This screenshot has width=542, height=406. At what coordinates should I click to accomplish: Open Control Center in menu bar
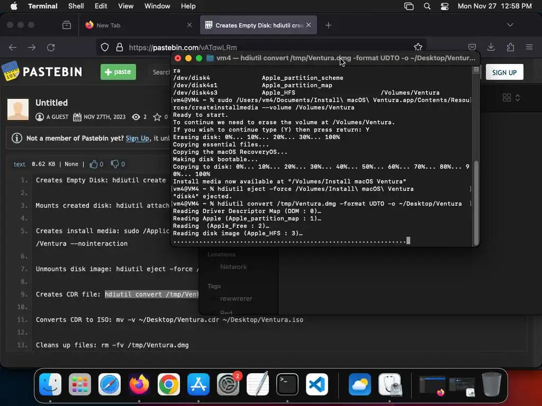[x=445, y=6]
